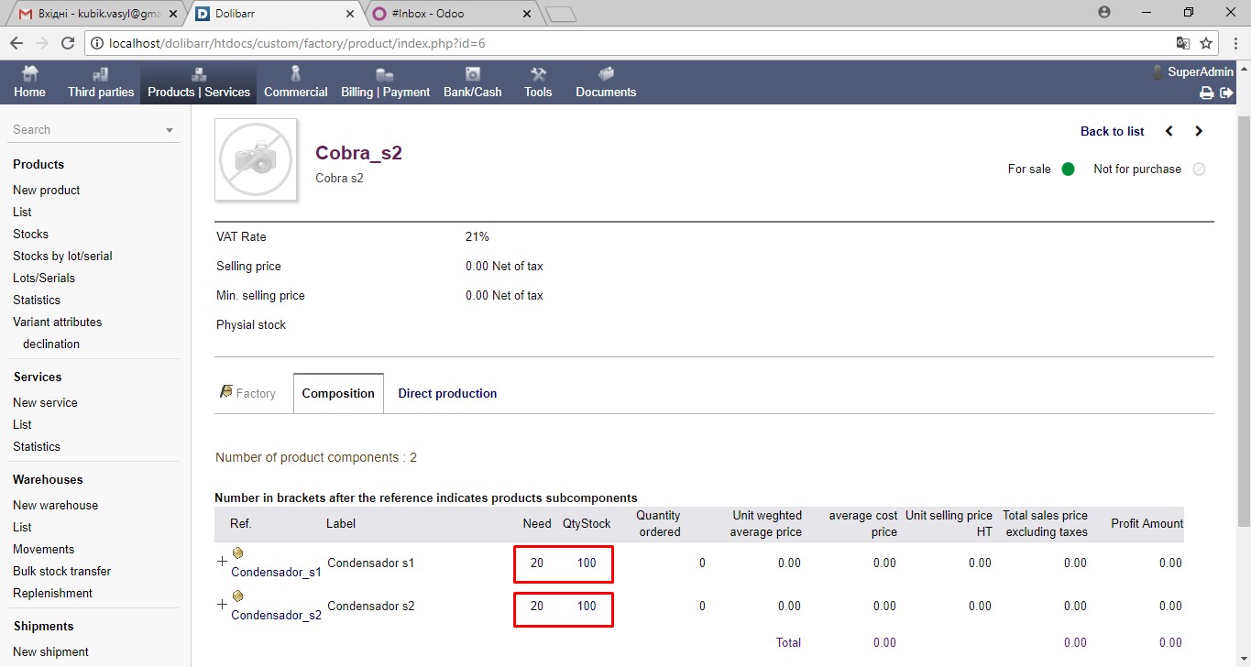1251x667 pixels.
Task: Click the Third parties module icon
Action: click(100, 75)
